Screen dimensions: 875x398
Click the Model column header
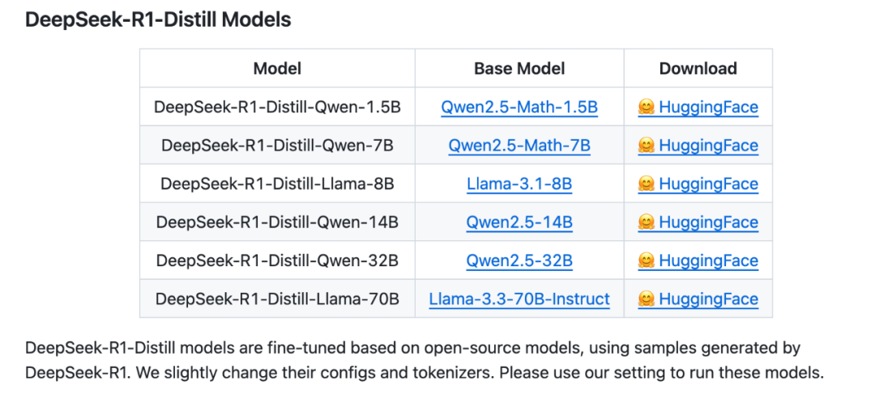pyautogui.click(x=277, y=69)
